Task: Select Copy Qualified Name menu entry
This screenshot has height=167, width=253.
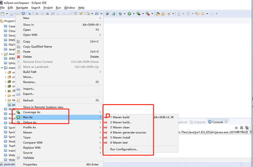Action: 60,46
